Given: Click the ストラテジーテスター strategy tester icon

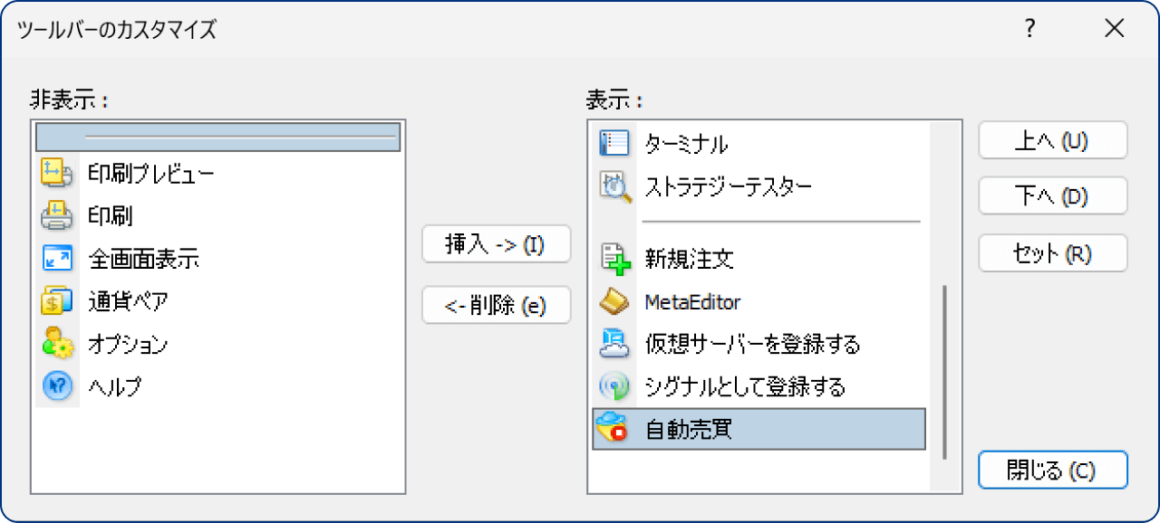Looking at the screenshot, I should [x=612, y=184].
